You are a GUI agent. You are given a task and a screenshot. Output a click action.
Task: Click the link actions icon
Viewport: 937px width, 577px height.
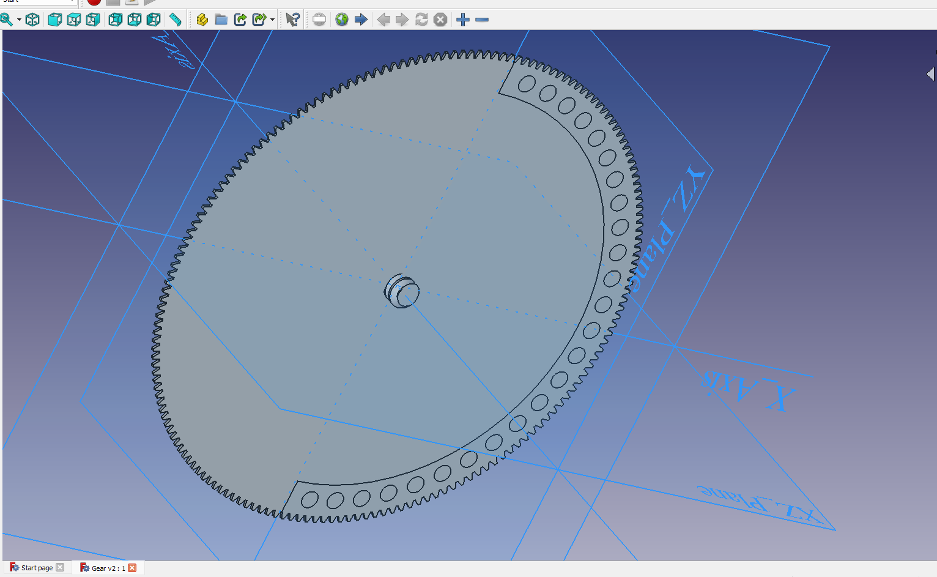coord(259,20)
